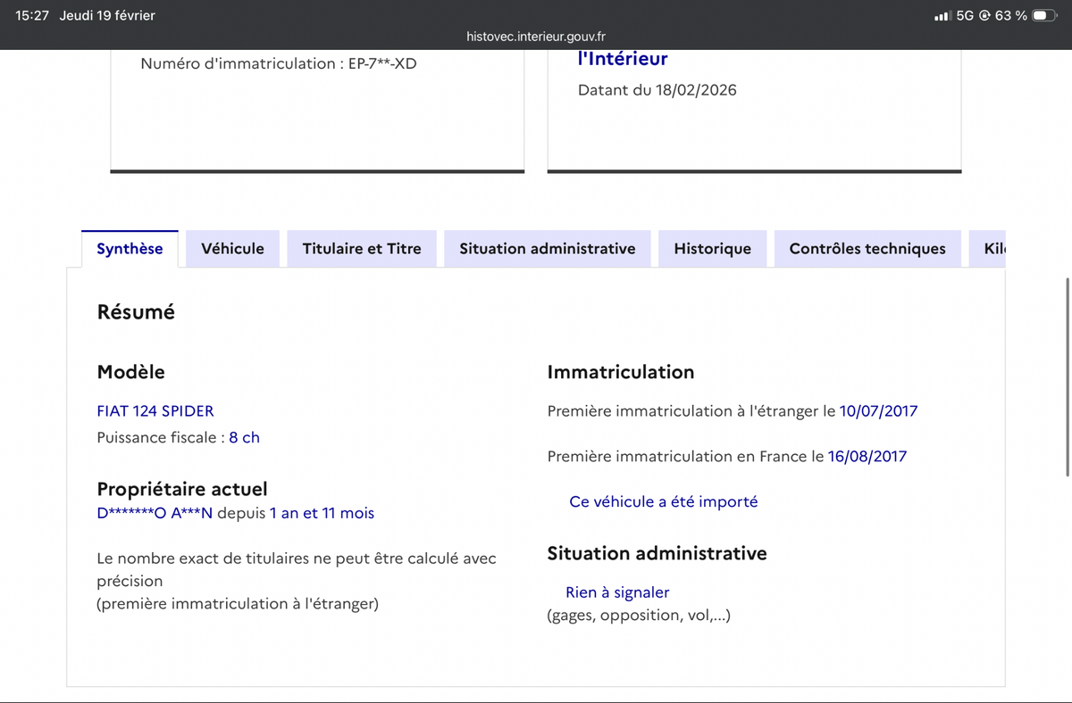
Task: Click "Rien à signaler" status text
Action: tap(616, 593)
